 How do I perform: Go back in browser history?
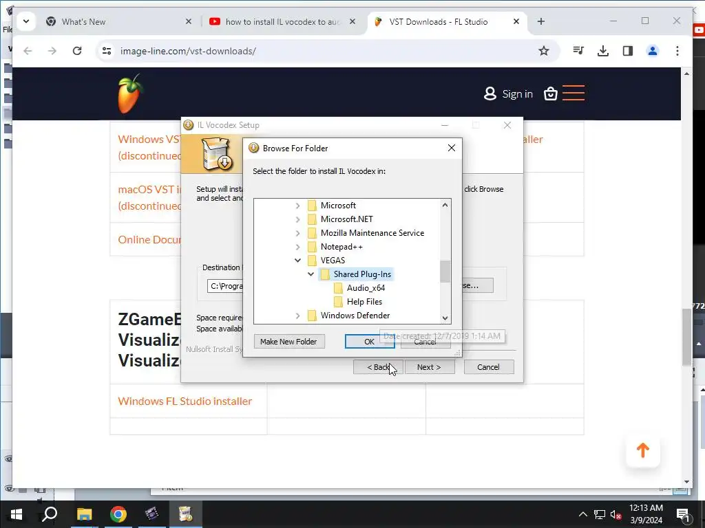[x=28, y=51]
